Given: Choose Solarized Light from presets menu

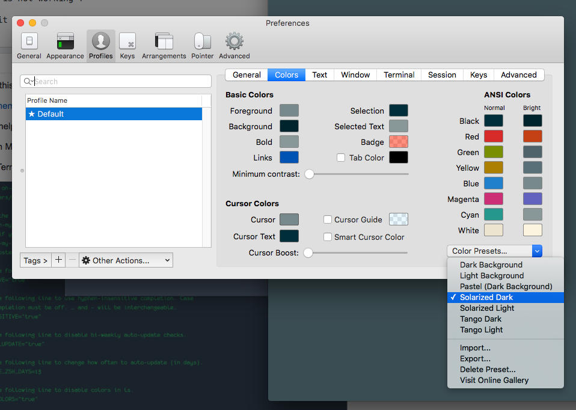Looking at the screenshot, I should [x=487, y=308].
